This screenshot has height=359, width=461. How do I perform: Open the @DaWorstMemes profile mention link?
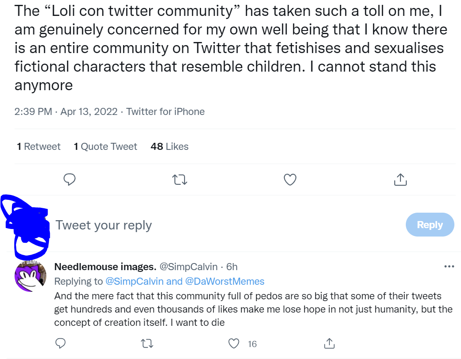[225, 281]
